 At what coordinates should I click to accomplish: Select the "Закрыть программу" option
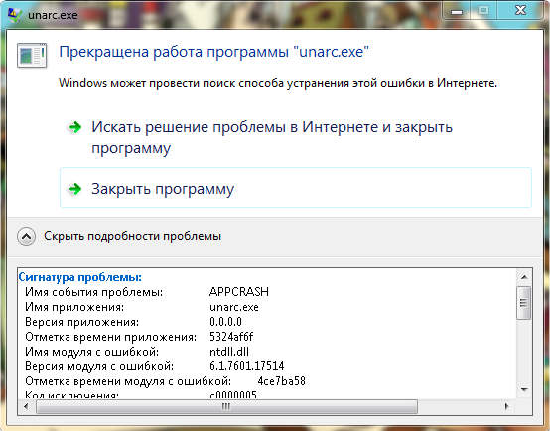[x=296, y=187]
